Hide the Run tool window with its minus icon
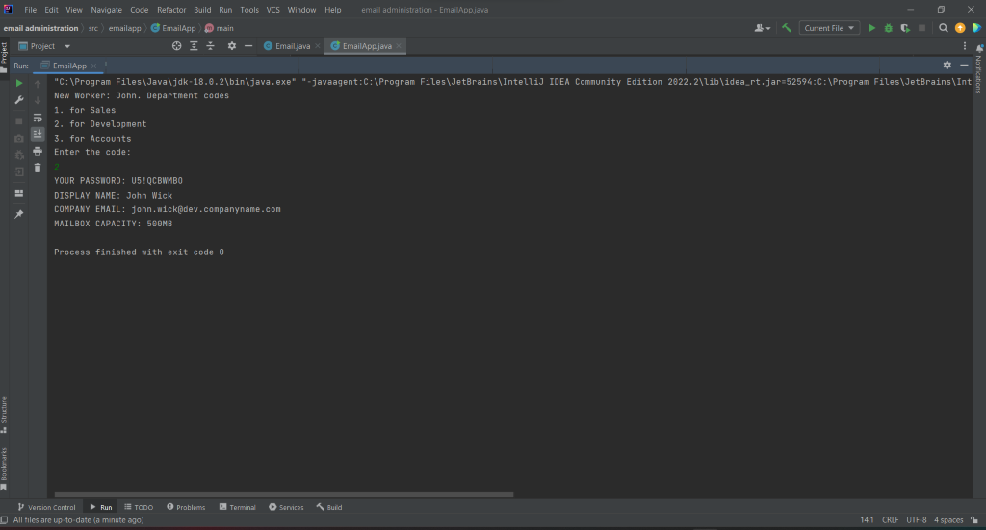Viewport: 986px width, 530px height. pyautogui.click(x=964, y=65)
